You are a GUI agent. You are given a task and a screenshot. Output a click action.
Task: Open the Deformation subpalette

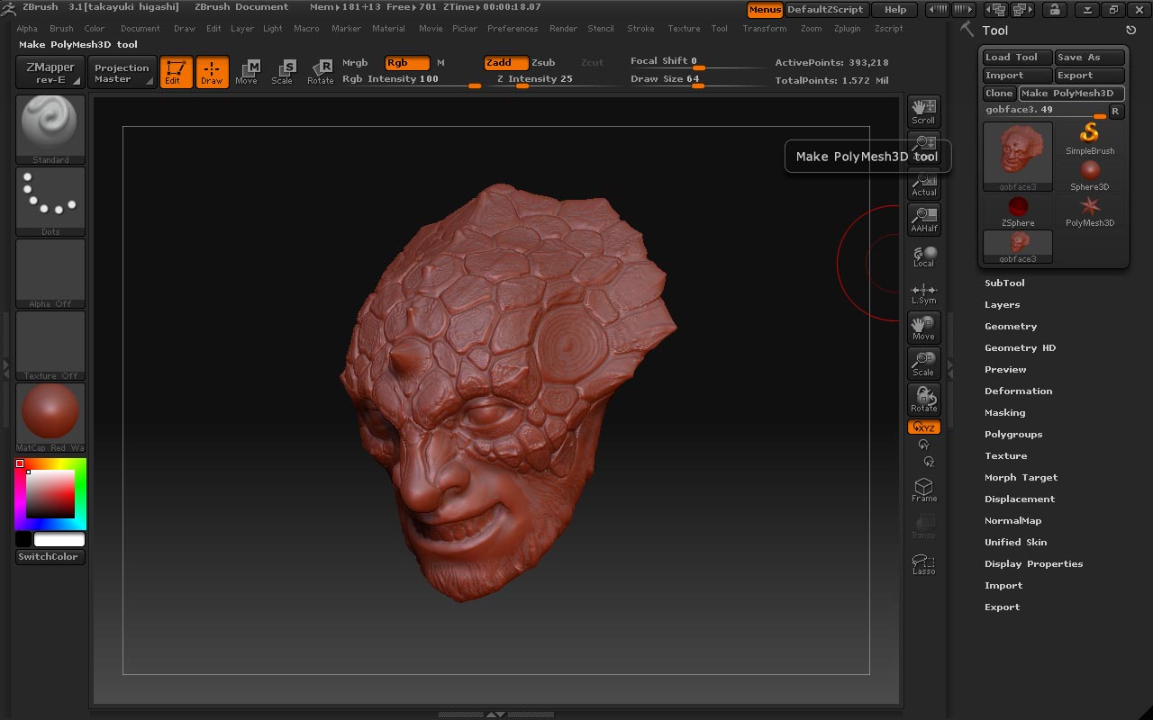click(1018, 391)
